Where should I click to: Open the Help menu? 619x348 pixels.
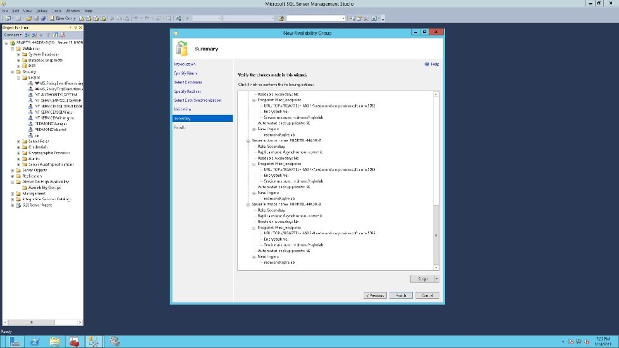click(x=89, y=11)
